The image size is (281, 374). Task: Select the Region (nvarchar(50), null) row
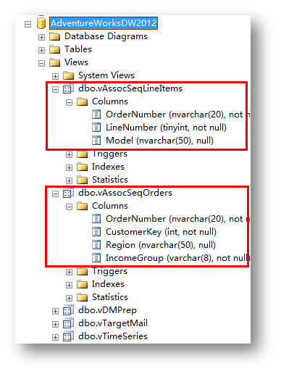(x=161, y=245)
